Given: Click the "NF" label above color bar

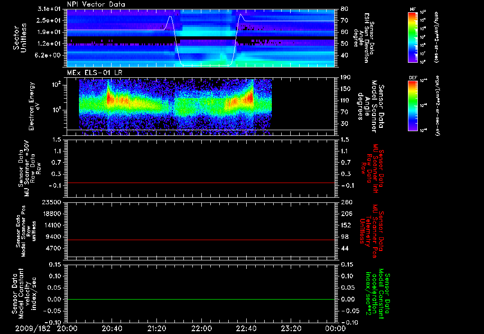Looking at the screenshot, I should (413, 9).
